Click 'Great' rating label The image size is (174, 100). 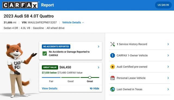click(90, 81)
